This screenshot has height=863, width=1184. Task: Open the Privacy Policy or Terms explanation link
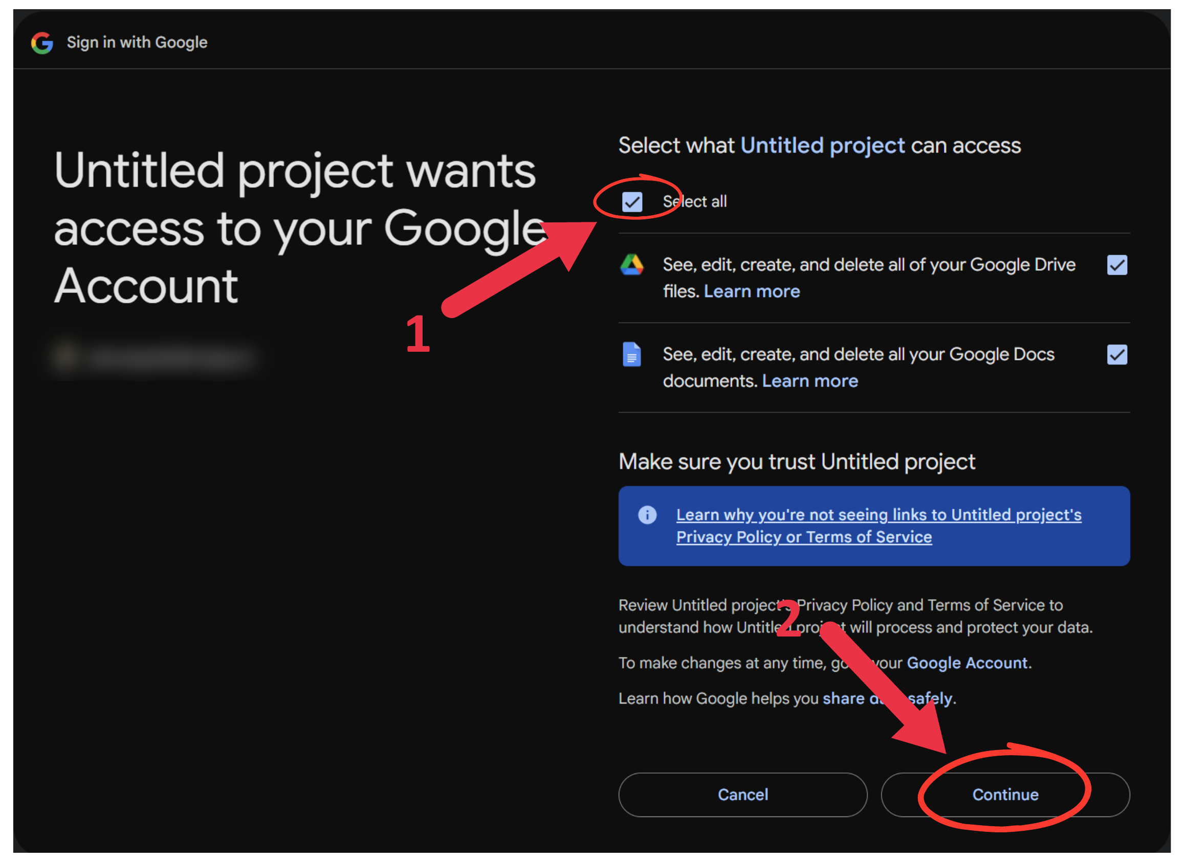(x=878, y=526)
